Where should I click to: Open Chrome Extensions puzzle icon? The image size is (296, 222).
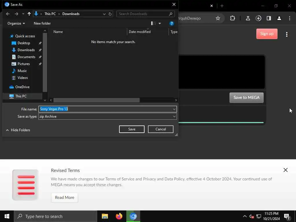click(x=233, y=18)
